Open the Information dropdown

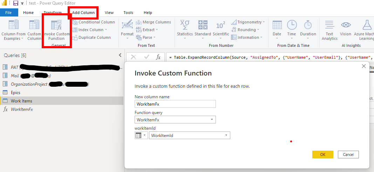[247, 37]
